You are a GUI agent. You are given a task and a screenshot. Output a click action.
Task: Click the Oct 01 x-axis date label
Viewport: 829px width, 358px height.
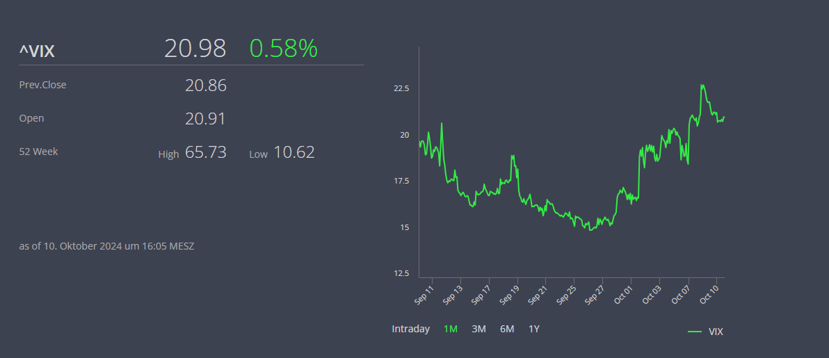[625, 294]
